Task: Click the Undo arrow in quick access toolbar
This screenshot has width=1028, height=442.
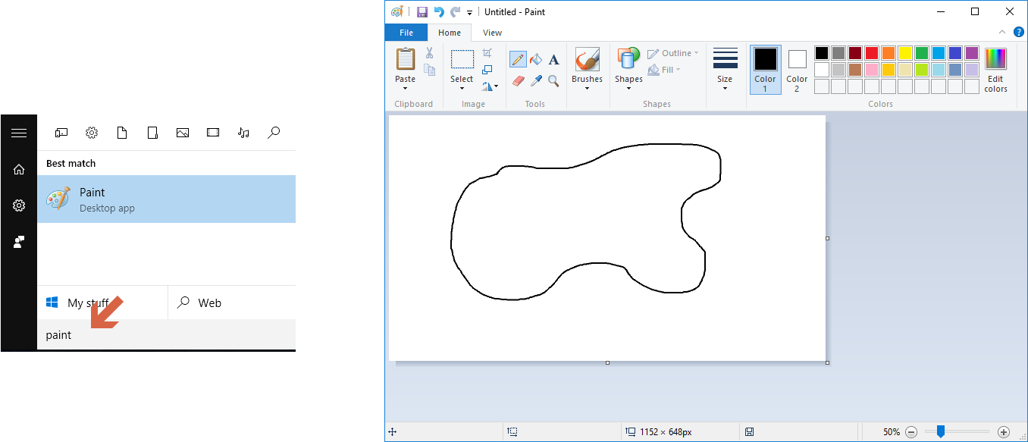Action: tap(438, 12)
